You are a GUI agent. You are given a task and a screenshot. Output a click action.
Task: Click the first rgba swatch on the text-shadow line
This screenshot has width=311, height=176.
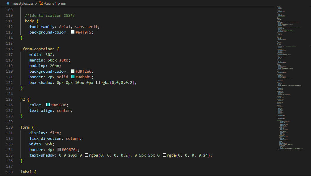point(87,155)
